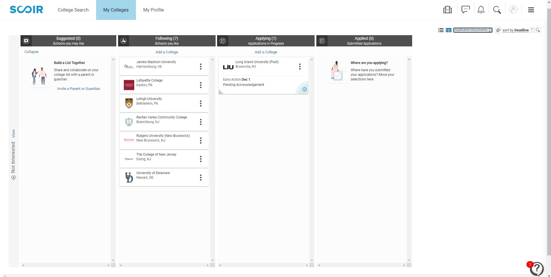This screenshot has height=277, width=551.
Task: Click the header magnifying glass search icon
Action: click(497, 10)
